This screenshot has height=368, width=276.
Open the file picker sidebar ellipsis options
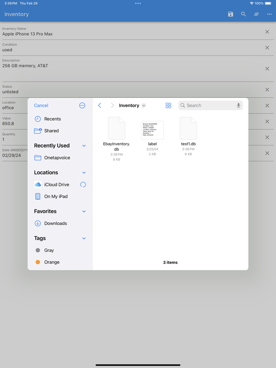tap(82, 105)
